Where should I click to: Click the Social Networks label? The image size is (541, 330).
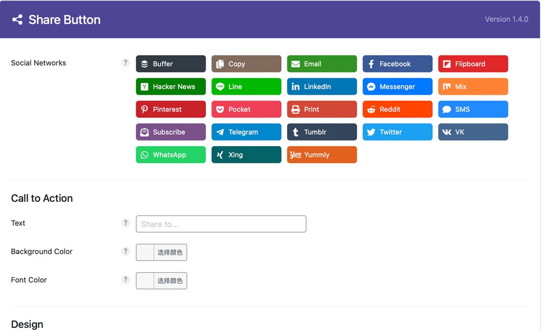[38, 63]
